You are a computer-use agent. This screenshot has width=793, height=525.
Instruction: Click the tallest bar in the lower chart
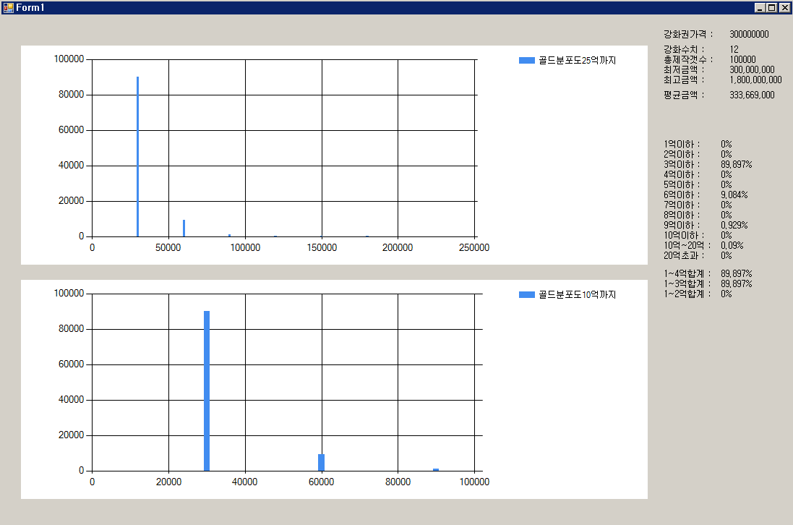207,390
